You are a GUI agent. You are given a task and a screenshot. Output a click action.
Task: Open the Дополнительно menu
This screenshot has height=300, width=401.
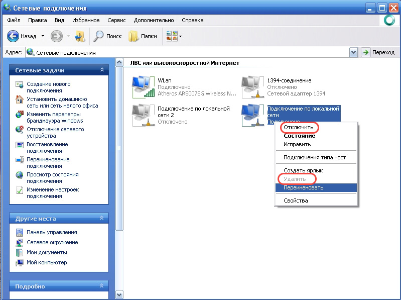pyautogui.click(x=154, y=20)
